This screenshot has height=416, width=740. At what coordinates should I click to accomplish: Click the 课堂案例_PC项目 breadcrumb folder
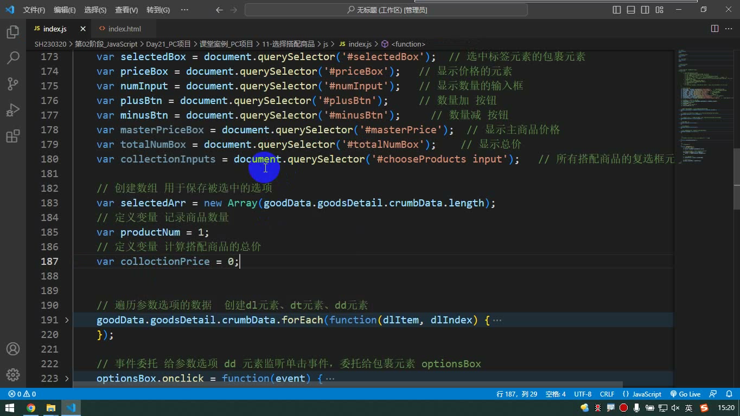pos(226,44)
